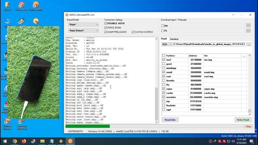
Task: Open the volume control in system tray
Action: (x=233, y=141)
